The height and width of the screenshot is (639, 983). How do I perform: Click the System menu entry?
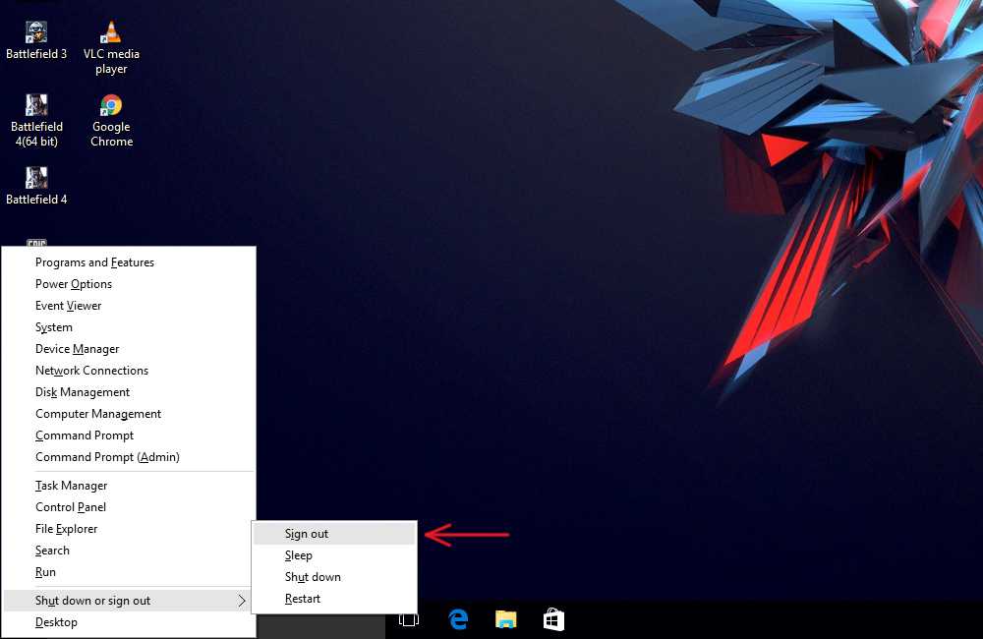tap(129, 327)
